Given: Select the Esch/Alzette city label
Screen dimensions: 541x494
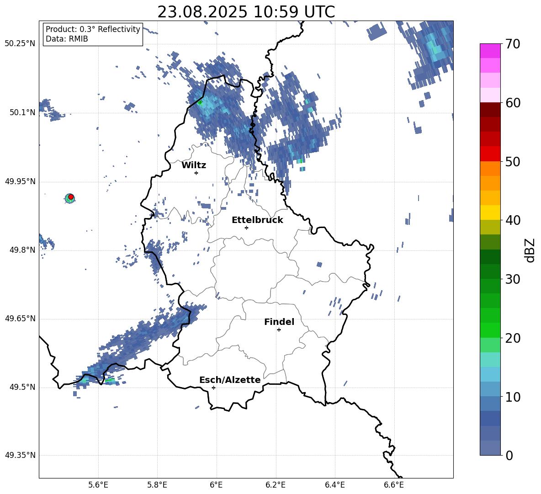Looking at the screenshot, I should (230, 380).
